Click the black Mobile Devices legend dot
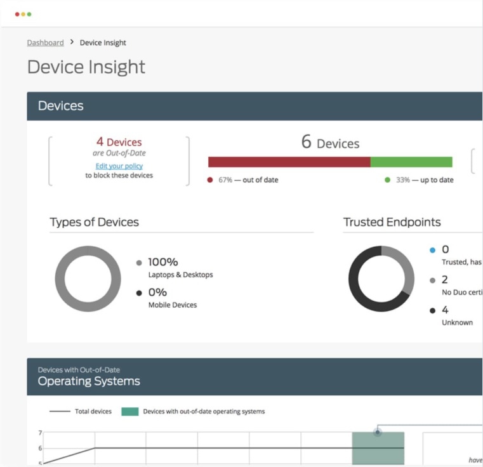 pyautogui.click(x=139, y=293)
